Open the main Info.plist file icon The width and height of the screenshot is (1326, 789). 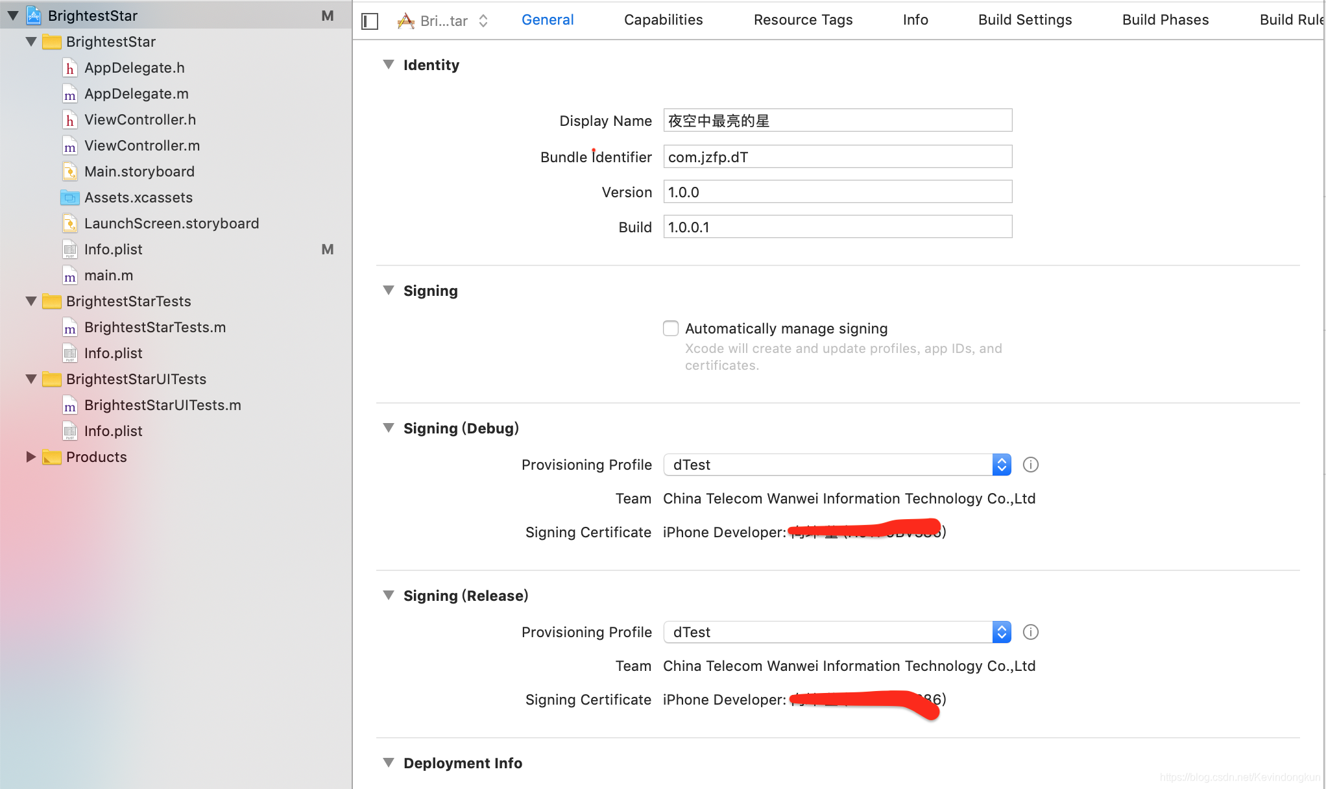tap(70, 250)
